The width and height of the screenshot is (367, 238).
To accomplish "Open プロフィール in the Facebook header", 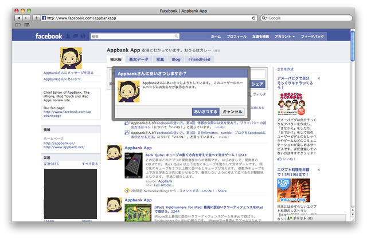I will [x=236, y=37].
